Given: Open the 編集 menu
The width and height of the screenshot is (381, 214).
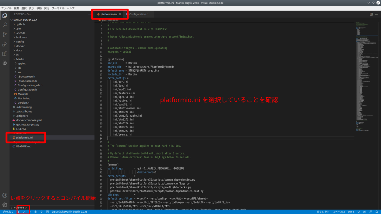Looking at the screenshot, I should [x=16, y=8].
